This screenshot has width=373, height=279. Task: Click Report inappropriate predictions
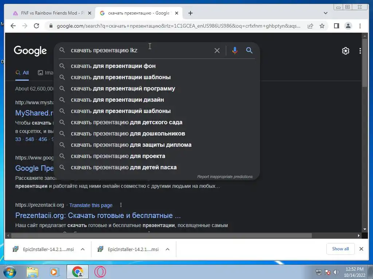[225, 177]
